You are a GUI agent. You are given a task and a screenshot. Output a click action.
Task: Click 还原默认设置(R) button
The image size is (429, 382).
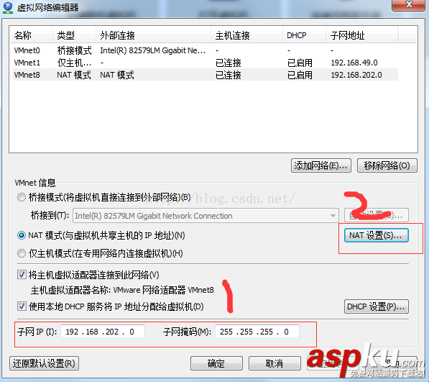tap(44, 363)
